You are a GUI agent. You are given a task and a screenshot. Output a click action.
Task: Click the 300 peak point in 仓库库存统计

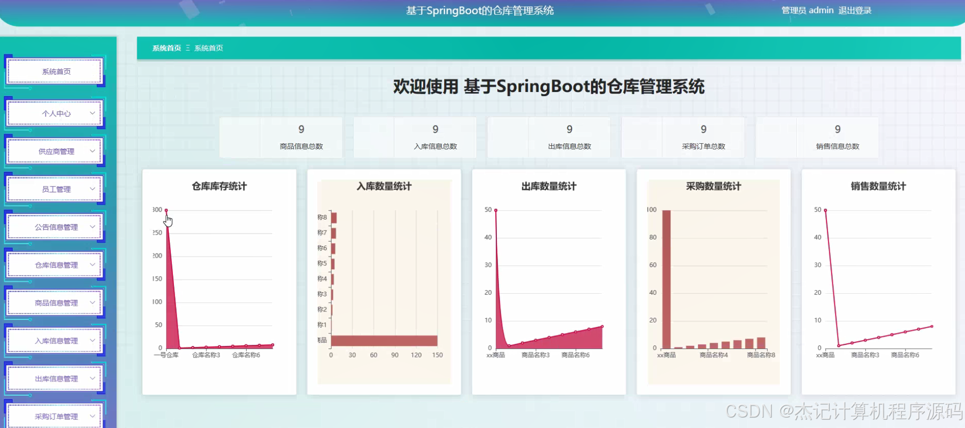pyautogui.click(x=166, y=210)
